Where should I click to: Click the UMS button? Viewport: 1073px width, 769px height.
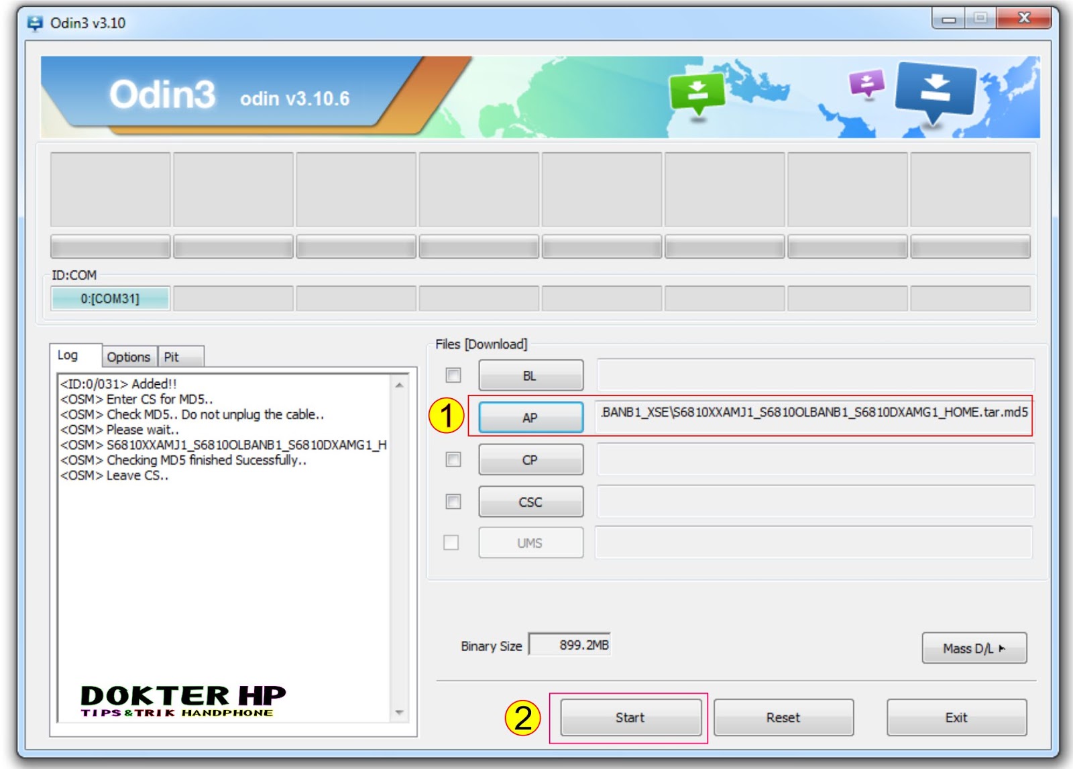pyautogui.click(x=530, y=543)
